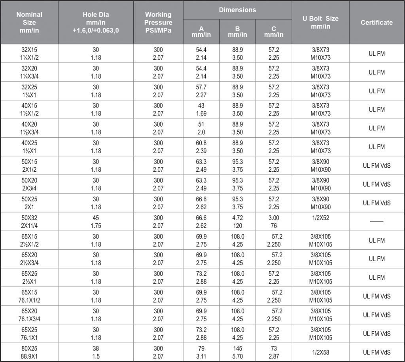
Task: Select the Working Pressure header cell
Action: (158, 23)
